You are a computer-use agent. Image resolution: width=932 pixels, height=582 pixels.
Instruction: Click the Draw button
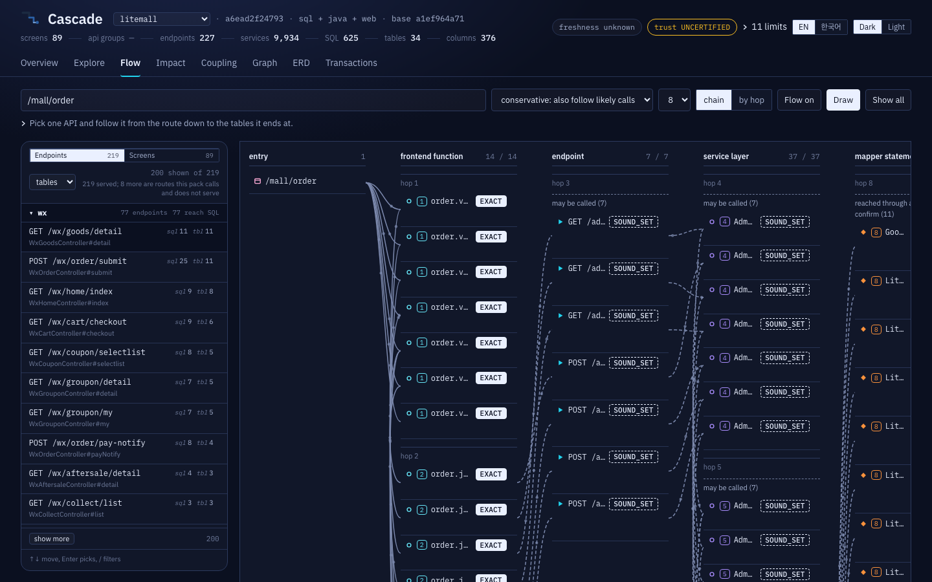pos(843,100)
